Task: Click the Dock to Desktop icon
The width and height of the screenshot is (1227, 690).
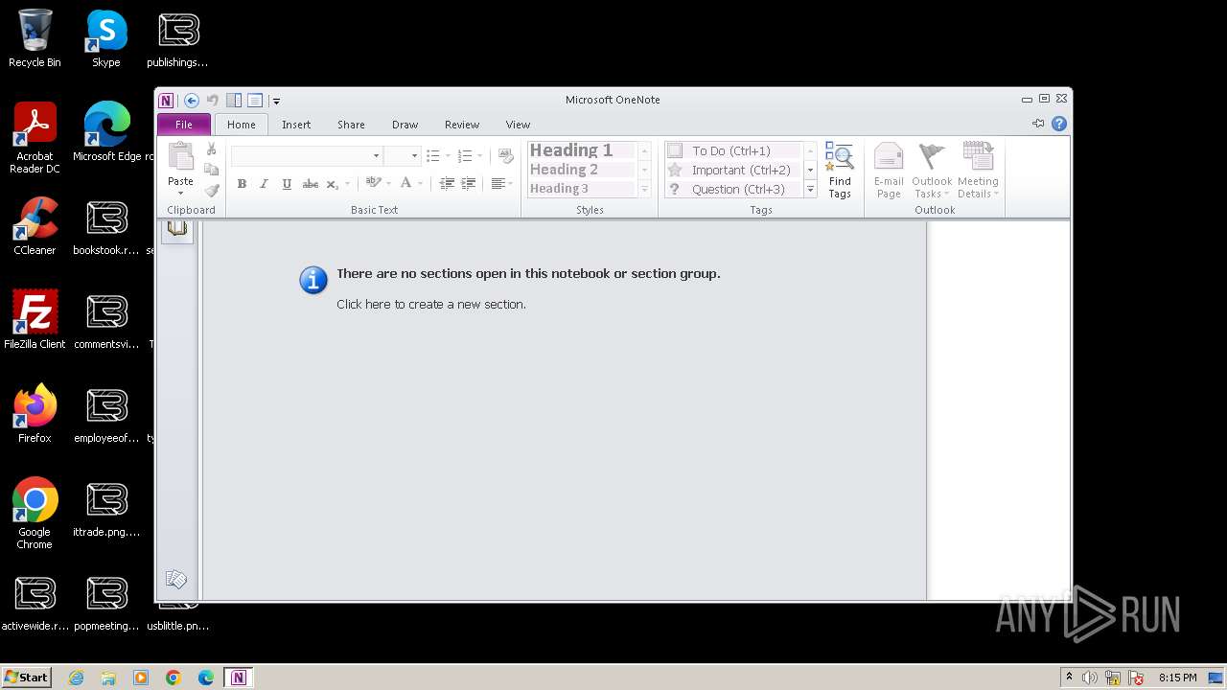Action: pyautogui.click(x=234, y=101)
